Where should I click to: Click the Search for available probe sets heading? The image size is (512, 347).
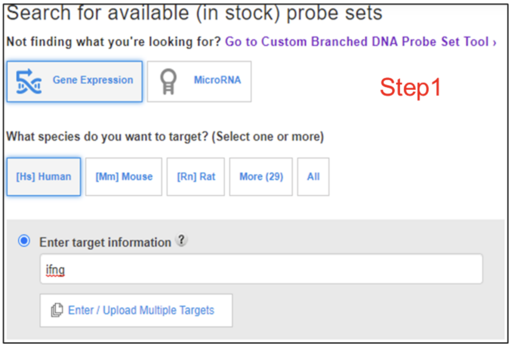click(x=194, y=13)
